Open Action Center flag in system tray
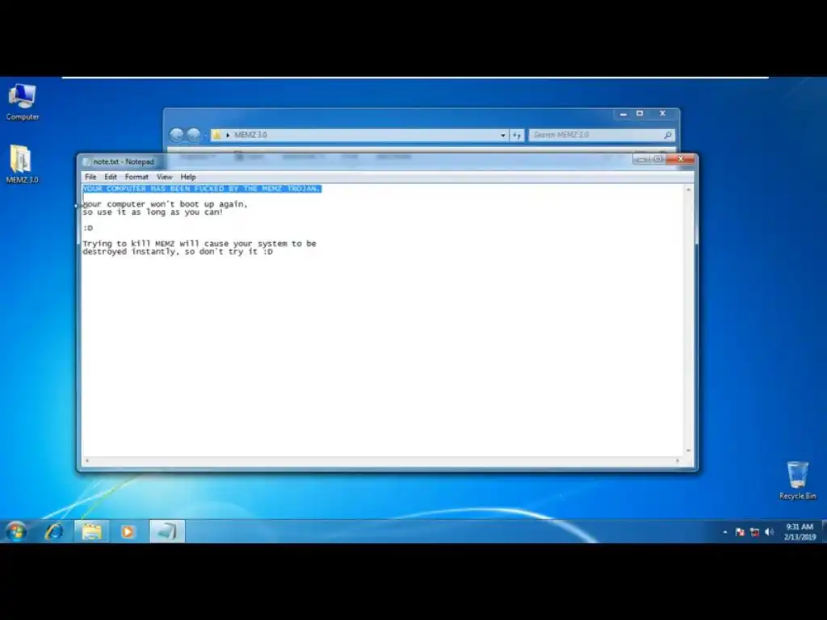This screenshot has height=620, width=827. click(x=740, y=532)
